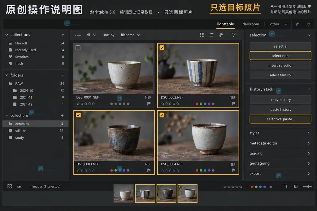The height and width of the screenshot is (211, 317).
Task: Select the ceramics collection
Action: pyautogui.click(x=36, y=124)
